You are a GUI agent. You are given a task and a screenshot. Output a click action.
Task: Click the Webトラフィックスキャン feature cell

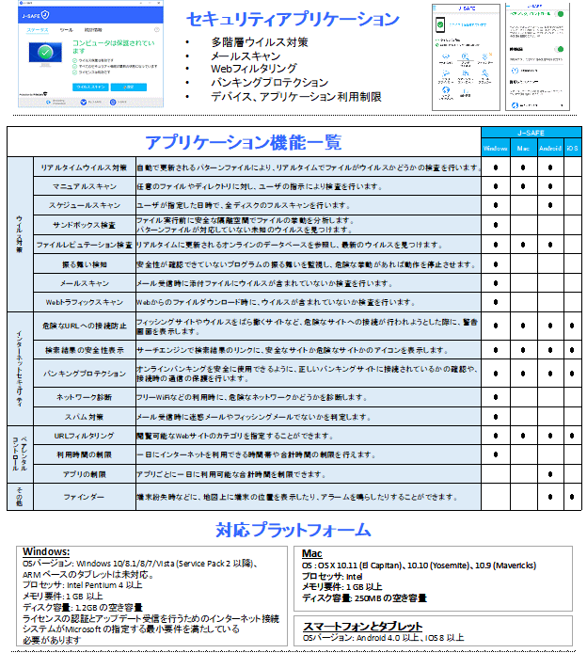click(85, 302)
